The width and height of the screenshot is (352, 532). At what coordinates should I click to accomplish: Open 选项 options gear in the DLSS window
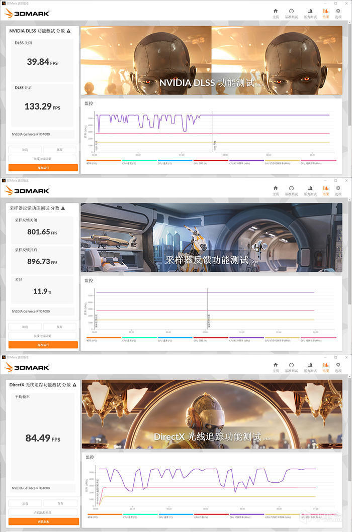point(338,14)
